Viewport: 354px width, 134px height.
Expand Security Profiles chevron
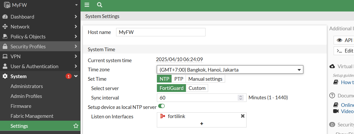(76, 46)
